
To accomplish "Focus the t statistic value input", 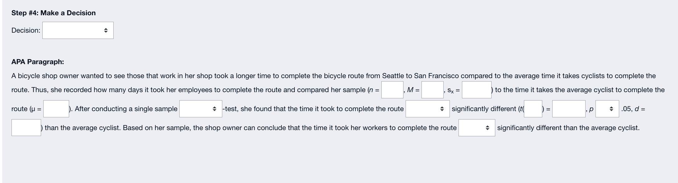I will coord(568,109).
